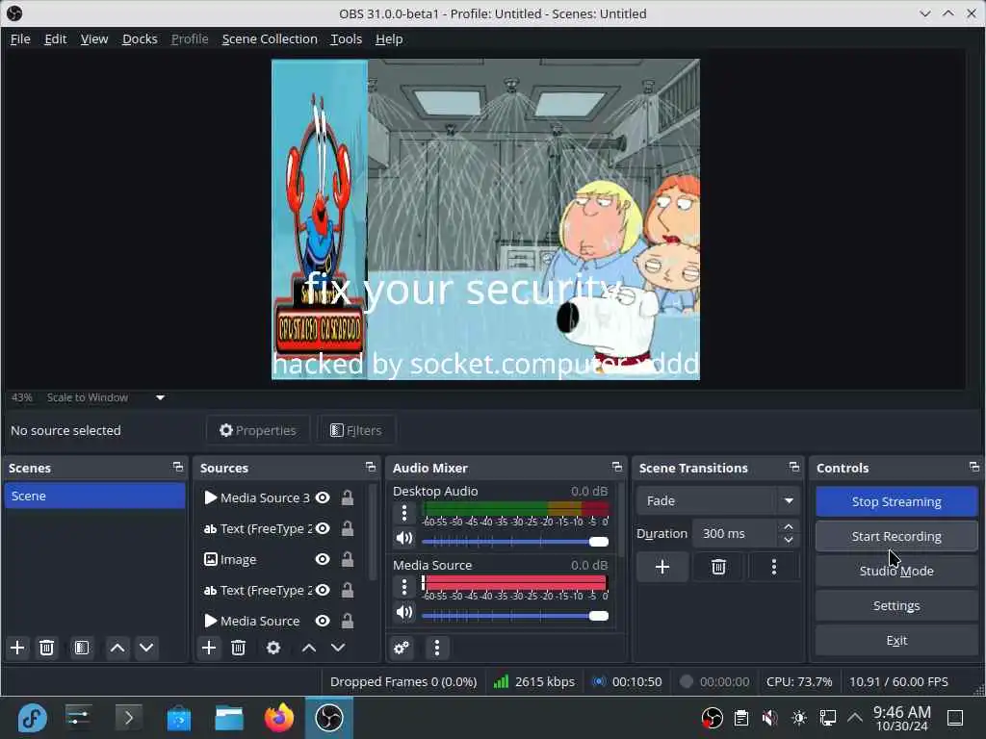The image size is (986, 739).
Task: Pop out the Scene Transitions dock
Action: coord(794,467)
